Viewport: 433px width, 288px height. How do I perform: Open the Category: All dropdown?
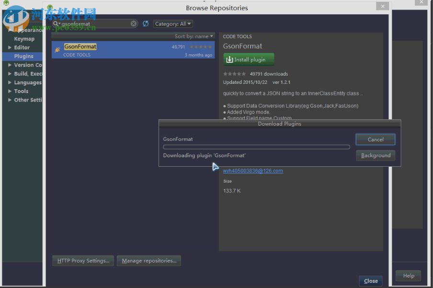click(173, 24)
